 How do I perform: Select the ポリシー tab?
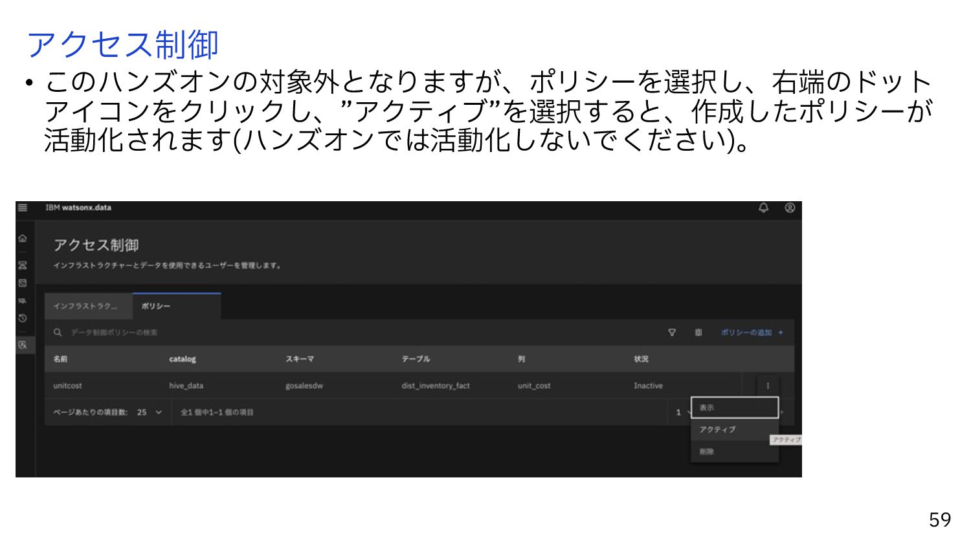click(x=177, y=306)
